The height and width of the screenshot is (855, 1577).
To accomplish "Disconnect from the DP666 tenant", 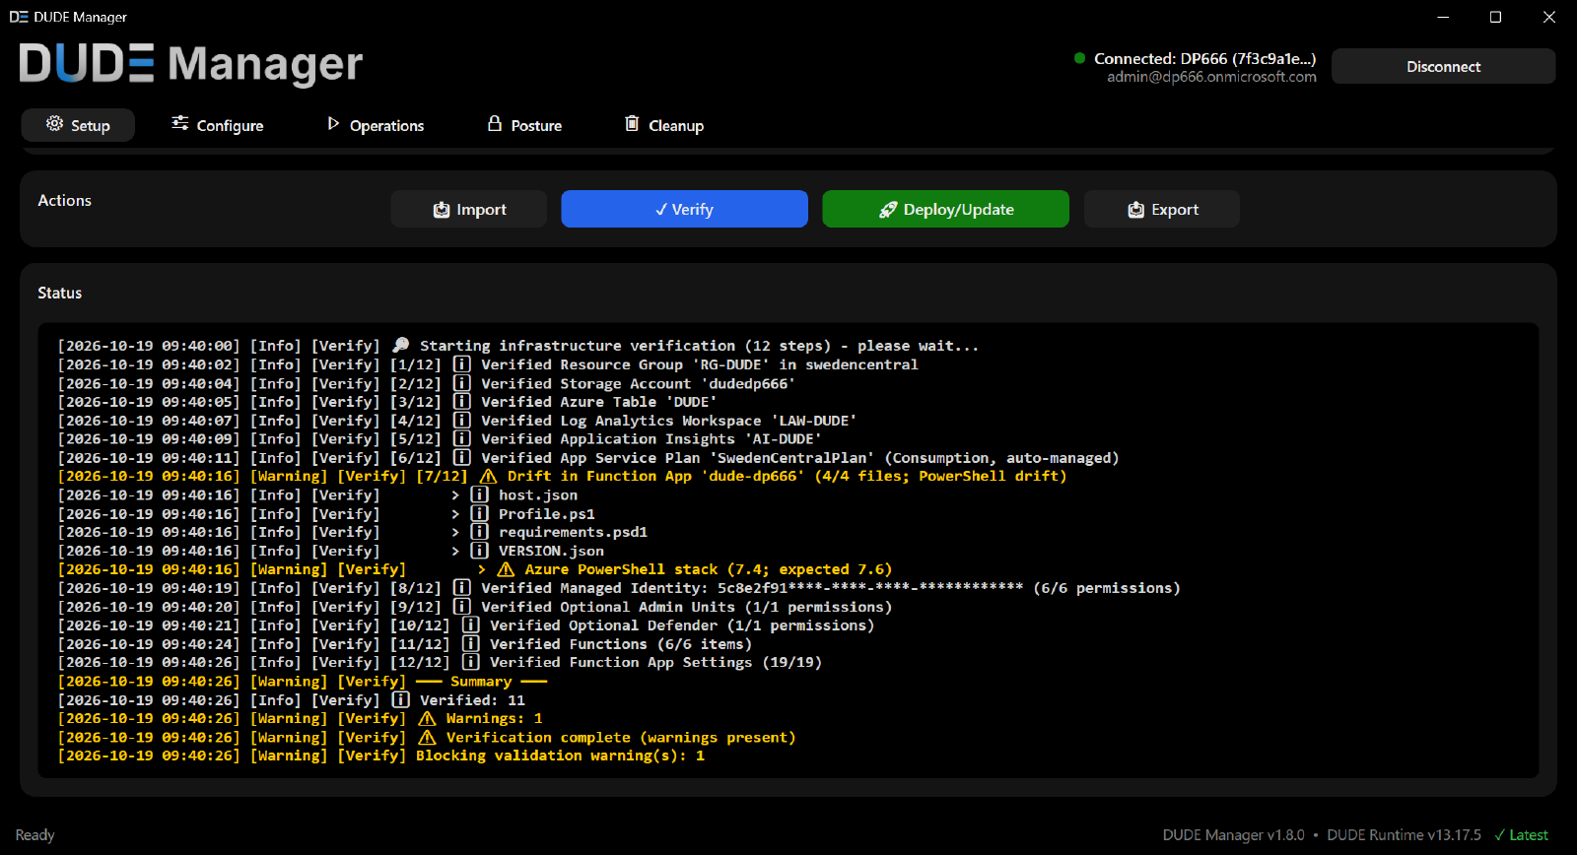I will coord(1443,67).
